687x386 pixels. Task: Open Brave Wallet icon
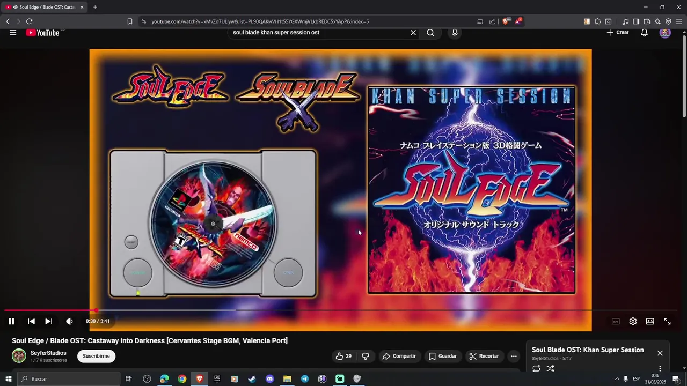click(x=647, y=21)
